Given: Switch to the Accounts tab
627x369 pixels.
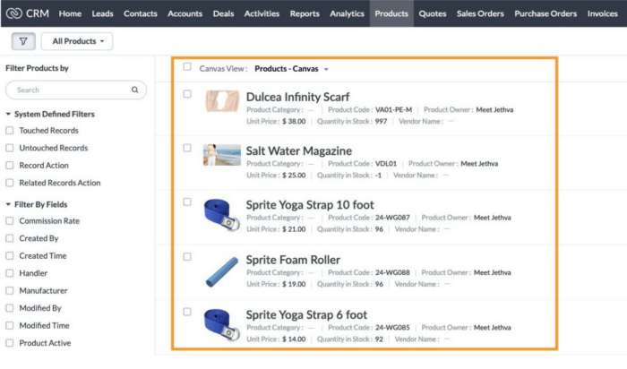Looking at the screenshot, I should pyautogui.click(x=185, y=13).
